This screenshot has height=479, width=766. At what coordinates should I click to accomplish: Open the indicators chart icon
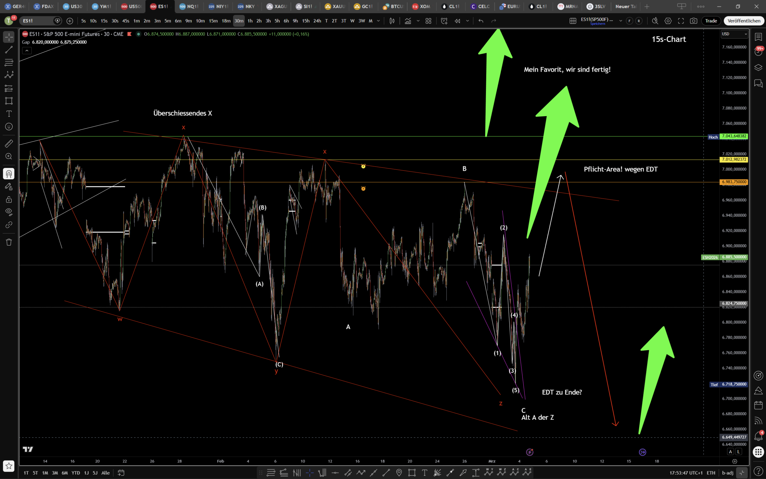point(408,21)
